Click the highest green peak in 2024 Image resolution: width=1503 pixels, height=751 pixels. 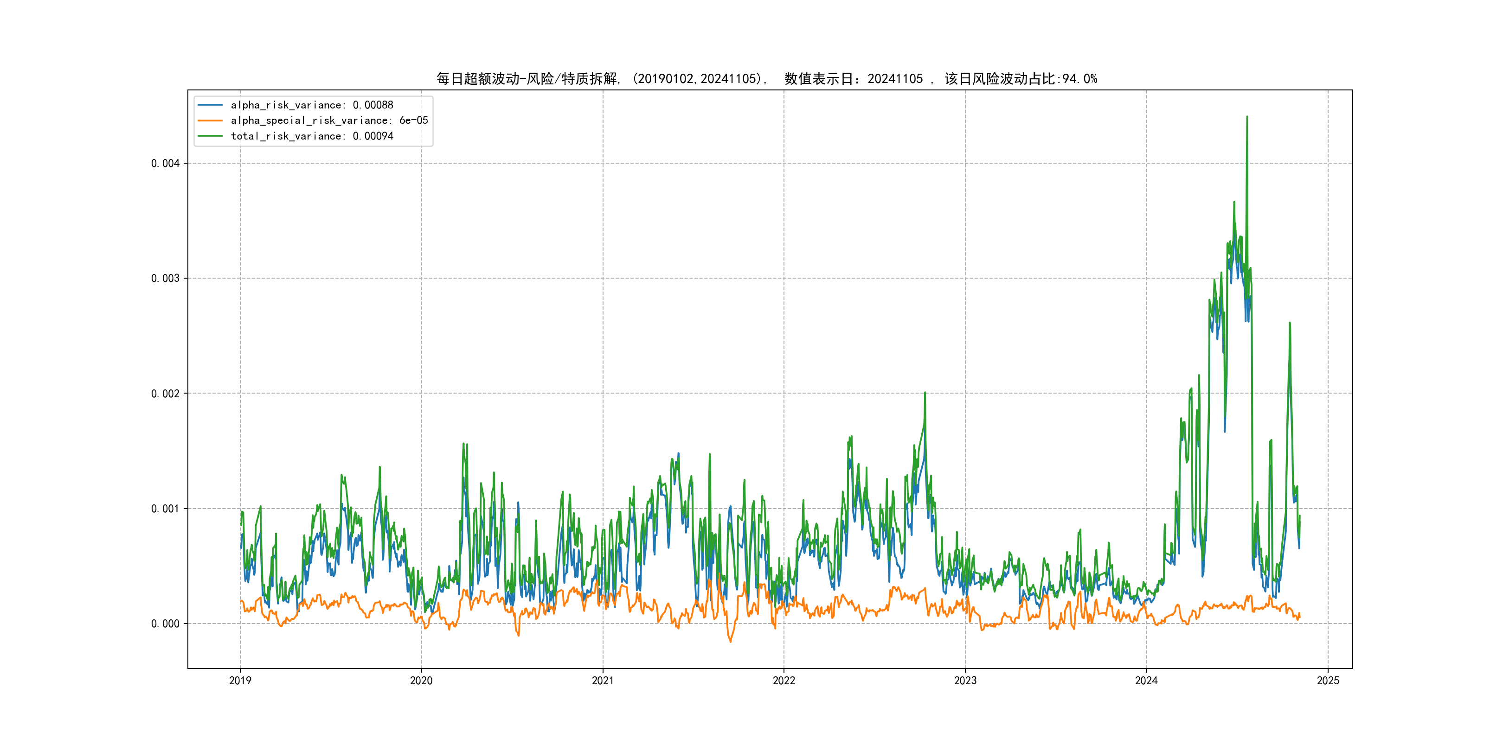tap(1247, 118)
